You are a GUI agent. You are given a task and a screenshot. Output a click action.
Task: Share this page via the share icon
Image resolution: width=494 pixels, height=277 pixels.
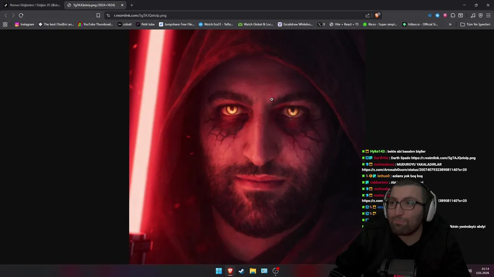[x=367, y=15]
